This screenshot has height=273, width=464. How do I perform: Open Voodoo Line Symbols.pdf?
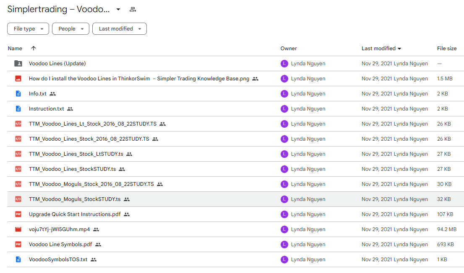[x=60, y=245]
